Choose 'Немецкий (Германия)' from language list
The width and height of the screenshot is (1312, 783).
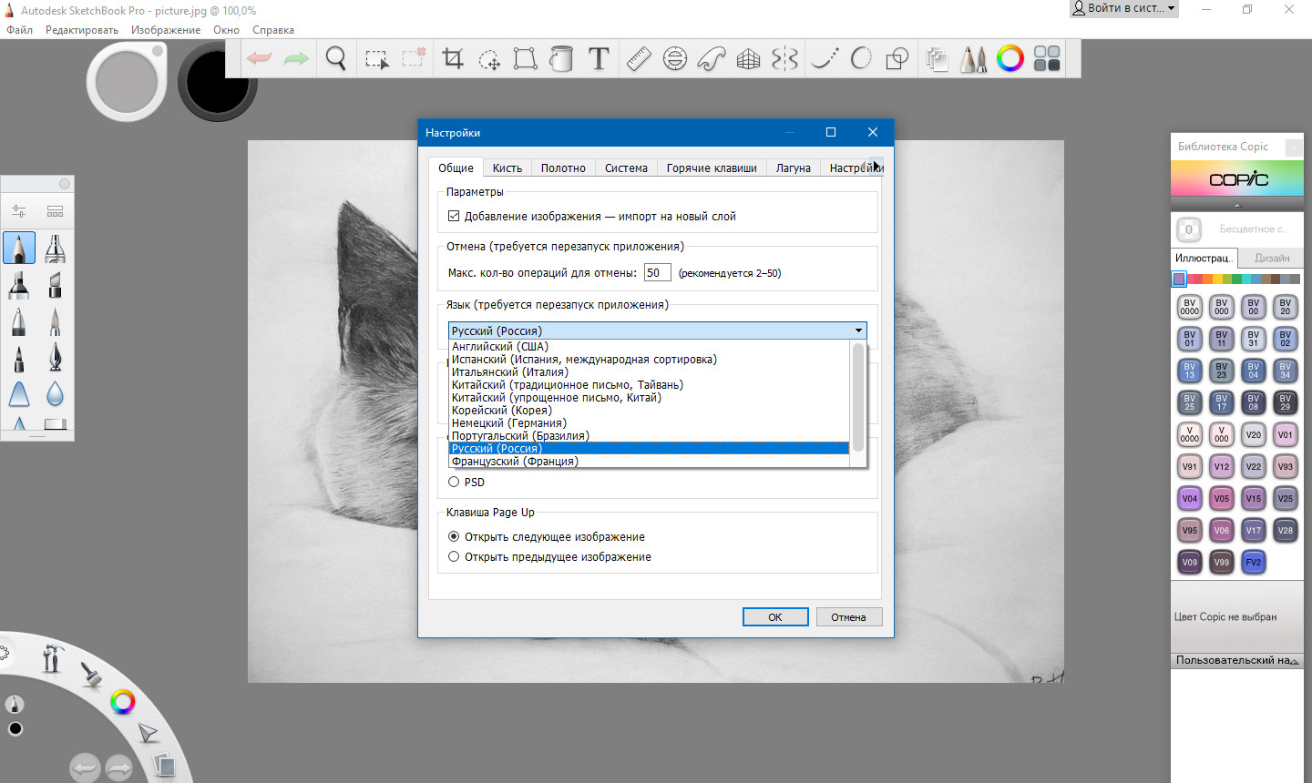click(649, 422)
